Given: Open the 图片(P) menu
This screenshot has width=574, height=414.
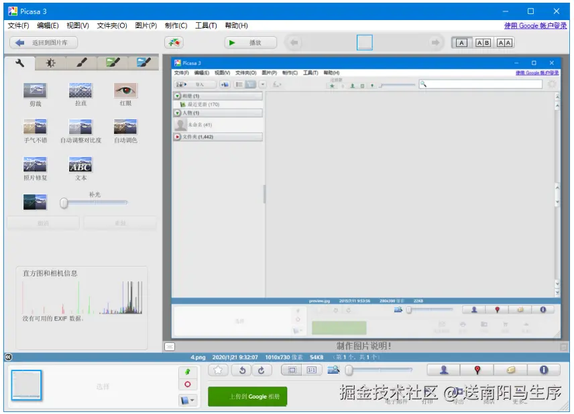Looking at the screenshot, I should 146,25.
